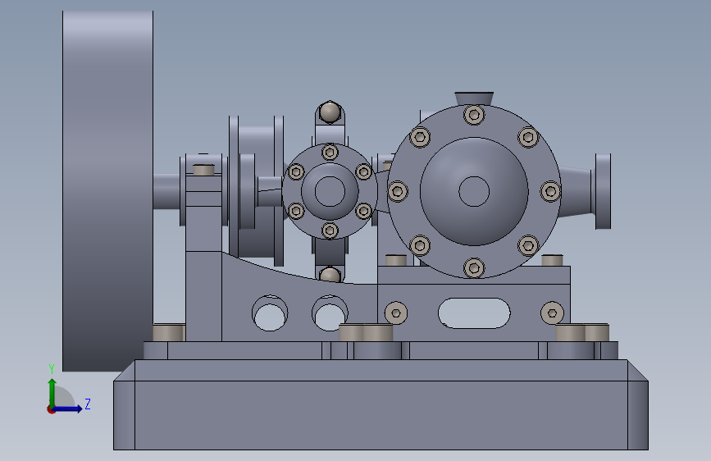Select the upper ball above small cylinder
711x461 pixels.
coord(330,112)
